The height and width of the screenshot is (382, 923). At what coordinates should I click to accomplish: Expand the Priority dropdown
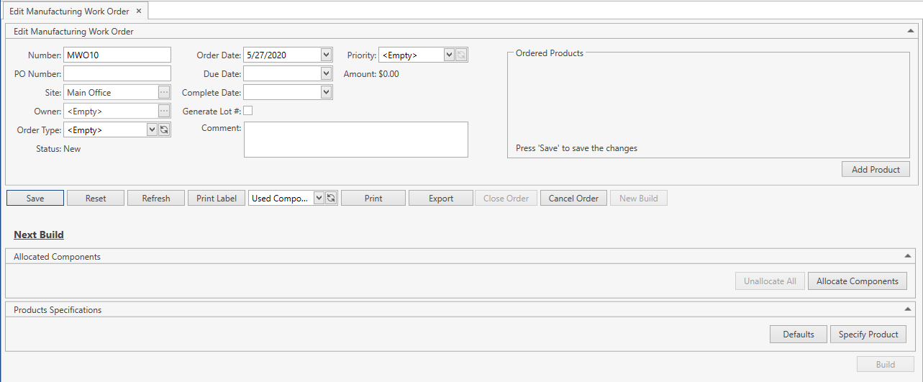(449, 55)
